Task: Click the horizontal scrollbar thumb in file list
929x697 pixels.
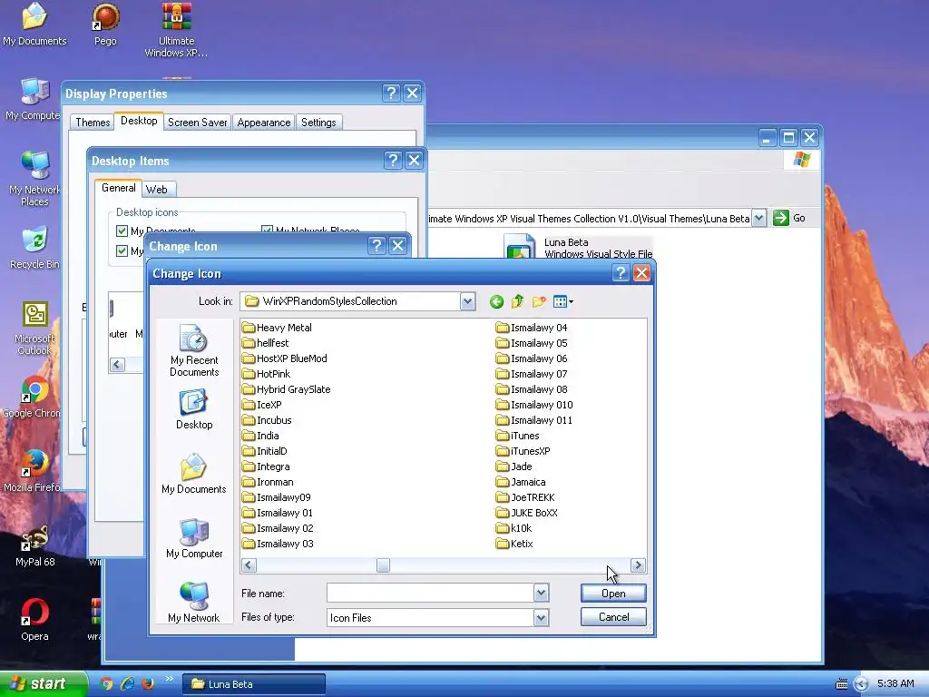Action: tap(384, 565)
